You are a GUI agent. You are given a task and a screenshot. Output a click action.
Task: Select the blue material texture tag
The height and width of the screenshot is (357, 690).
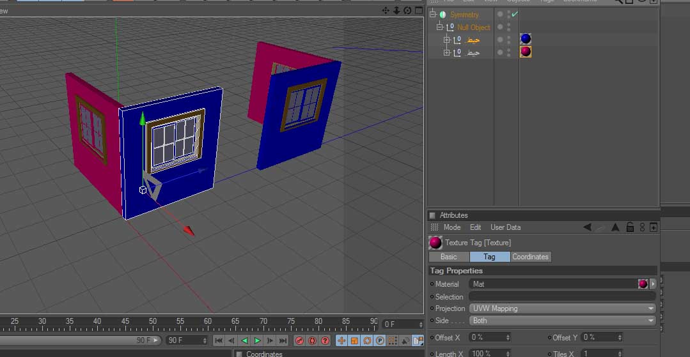[526, 39]
